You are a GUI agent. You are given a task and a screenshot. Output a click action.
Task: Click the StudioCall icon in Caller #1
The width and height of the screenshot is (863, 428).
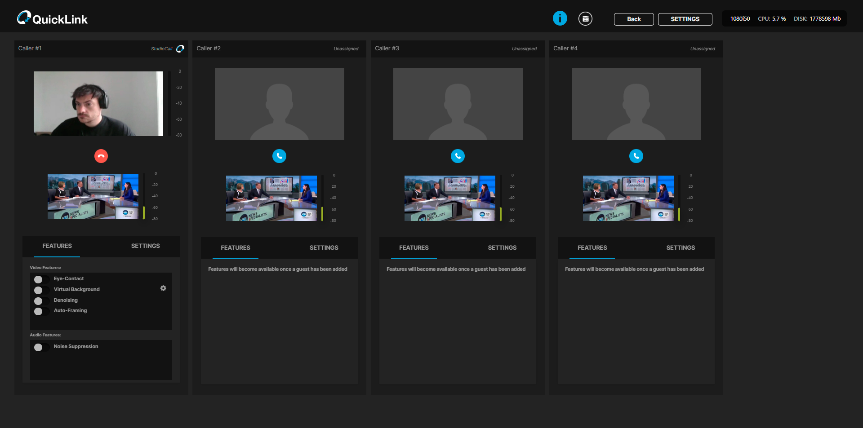coord(180,49)
